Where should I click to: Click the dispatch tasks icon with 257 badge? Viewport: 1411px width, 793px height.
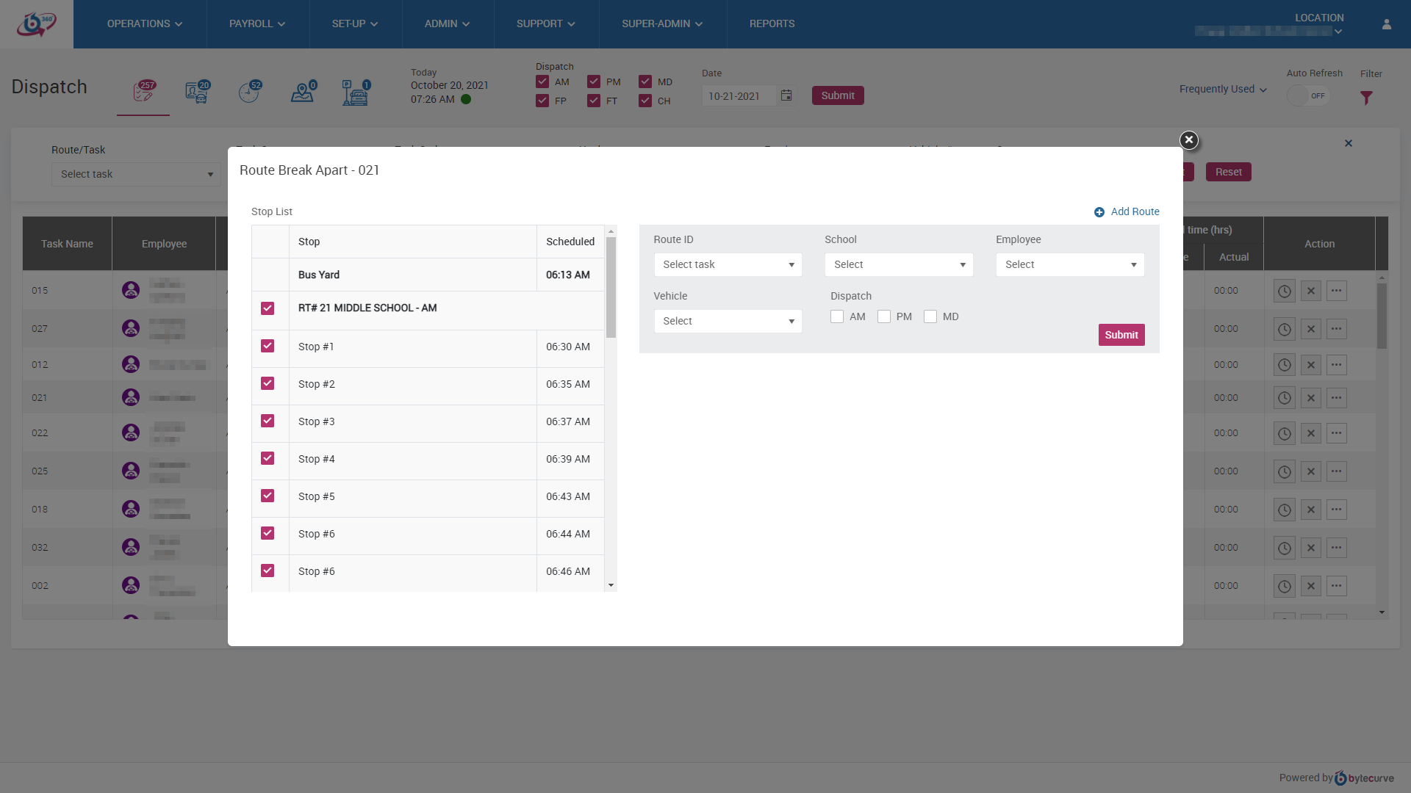pos(144,93)
